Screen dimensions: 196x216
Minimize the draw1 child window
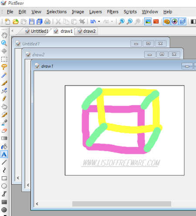[x=187, y=66]
